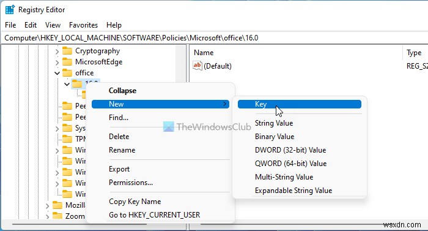Viewport: 428px width, 231px height.
Task: Click the tree pane vertical scrollbar
Action: click(x=181, y=64)
